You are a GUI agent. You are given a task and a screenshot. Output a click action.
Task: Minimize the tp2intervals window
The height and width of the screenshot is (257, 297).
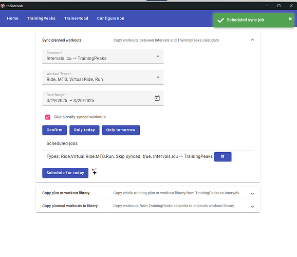(x=267, y=6)
